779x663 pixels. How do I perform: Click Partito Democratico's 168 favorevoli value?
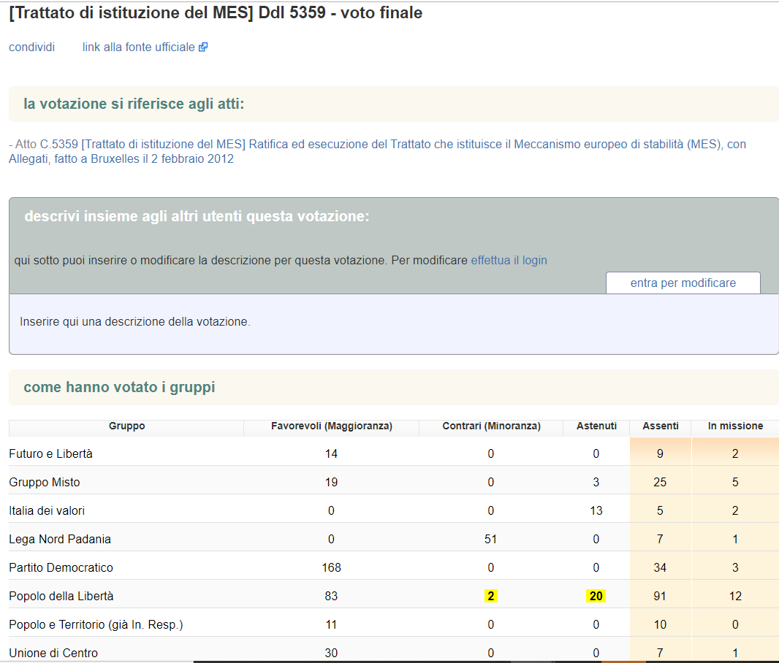pos(331,568)
